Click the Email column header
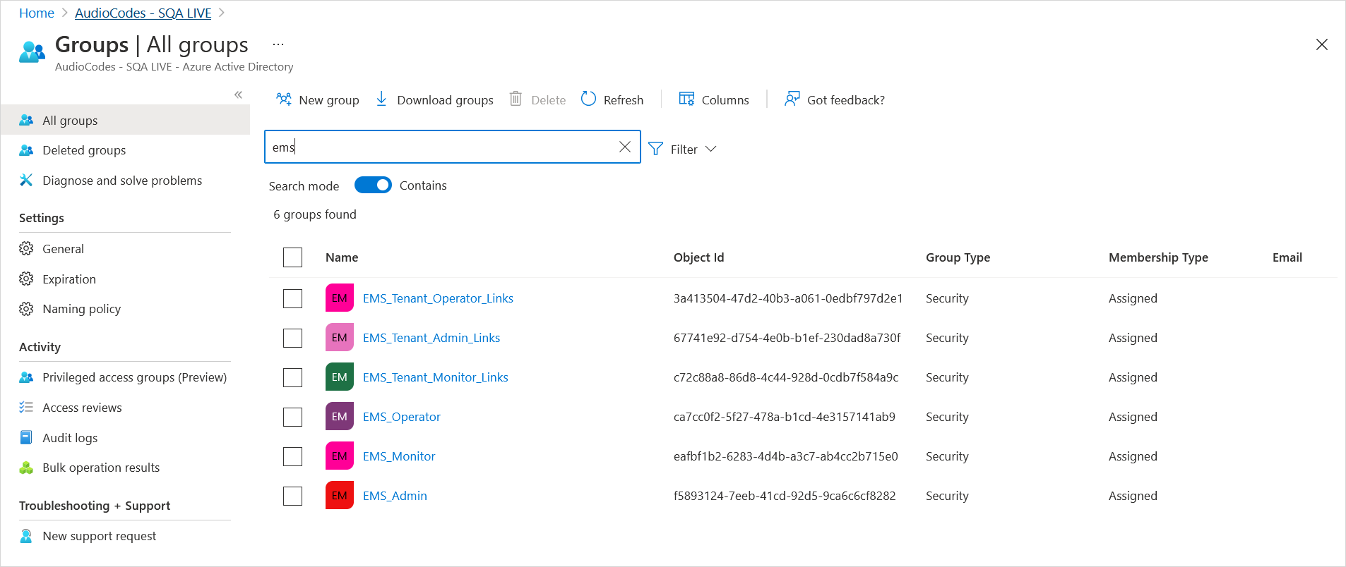Image resolution: width=1346 pixels, height=567 pixels. pyautogui.click(x=1287, y=257)
